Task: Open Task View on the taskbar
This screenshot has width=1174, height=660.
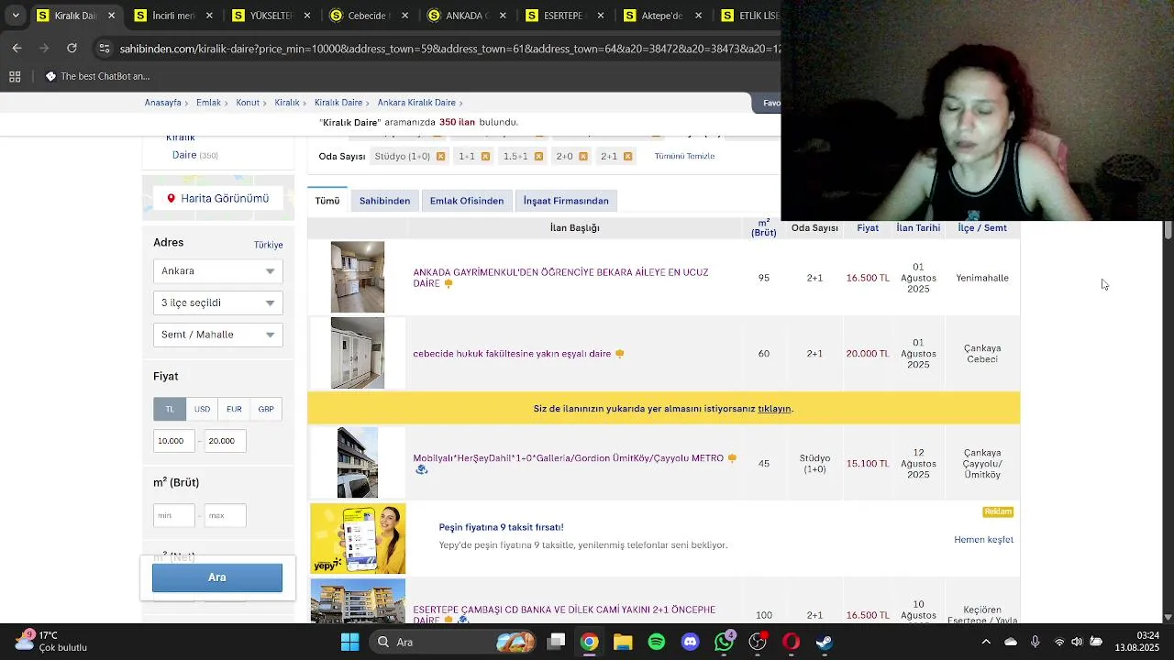Action: pos(556,642)
